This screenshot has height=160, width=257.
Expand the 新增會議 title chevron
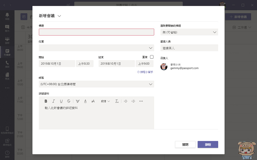[x=59, y=16]
